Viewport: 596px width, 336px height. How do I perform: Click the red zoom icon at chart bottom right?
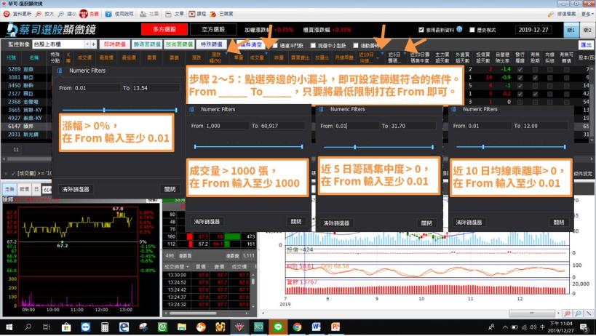pyautogui.click(x=568, y=313)
